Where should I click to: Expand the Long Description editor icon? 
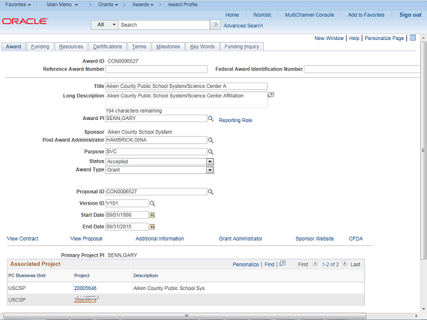click(271, 95)
